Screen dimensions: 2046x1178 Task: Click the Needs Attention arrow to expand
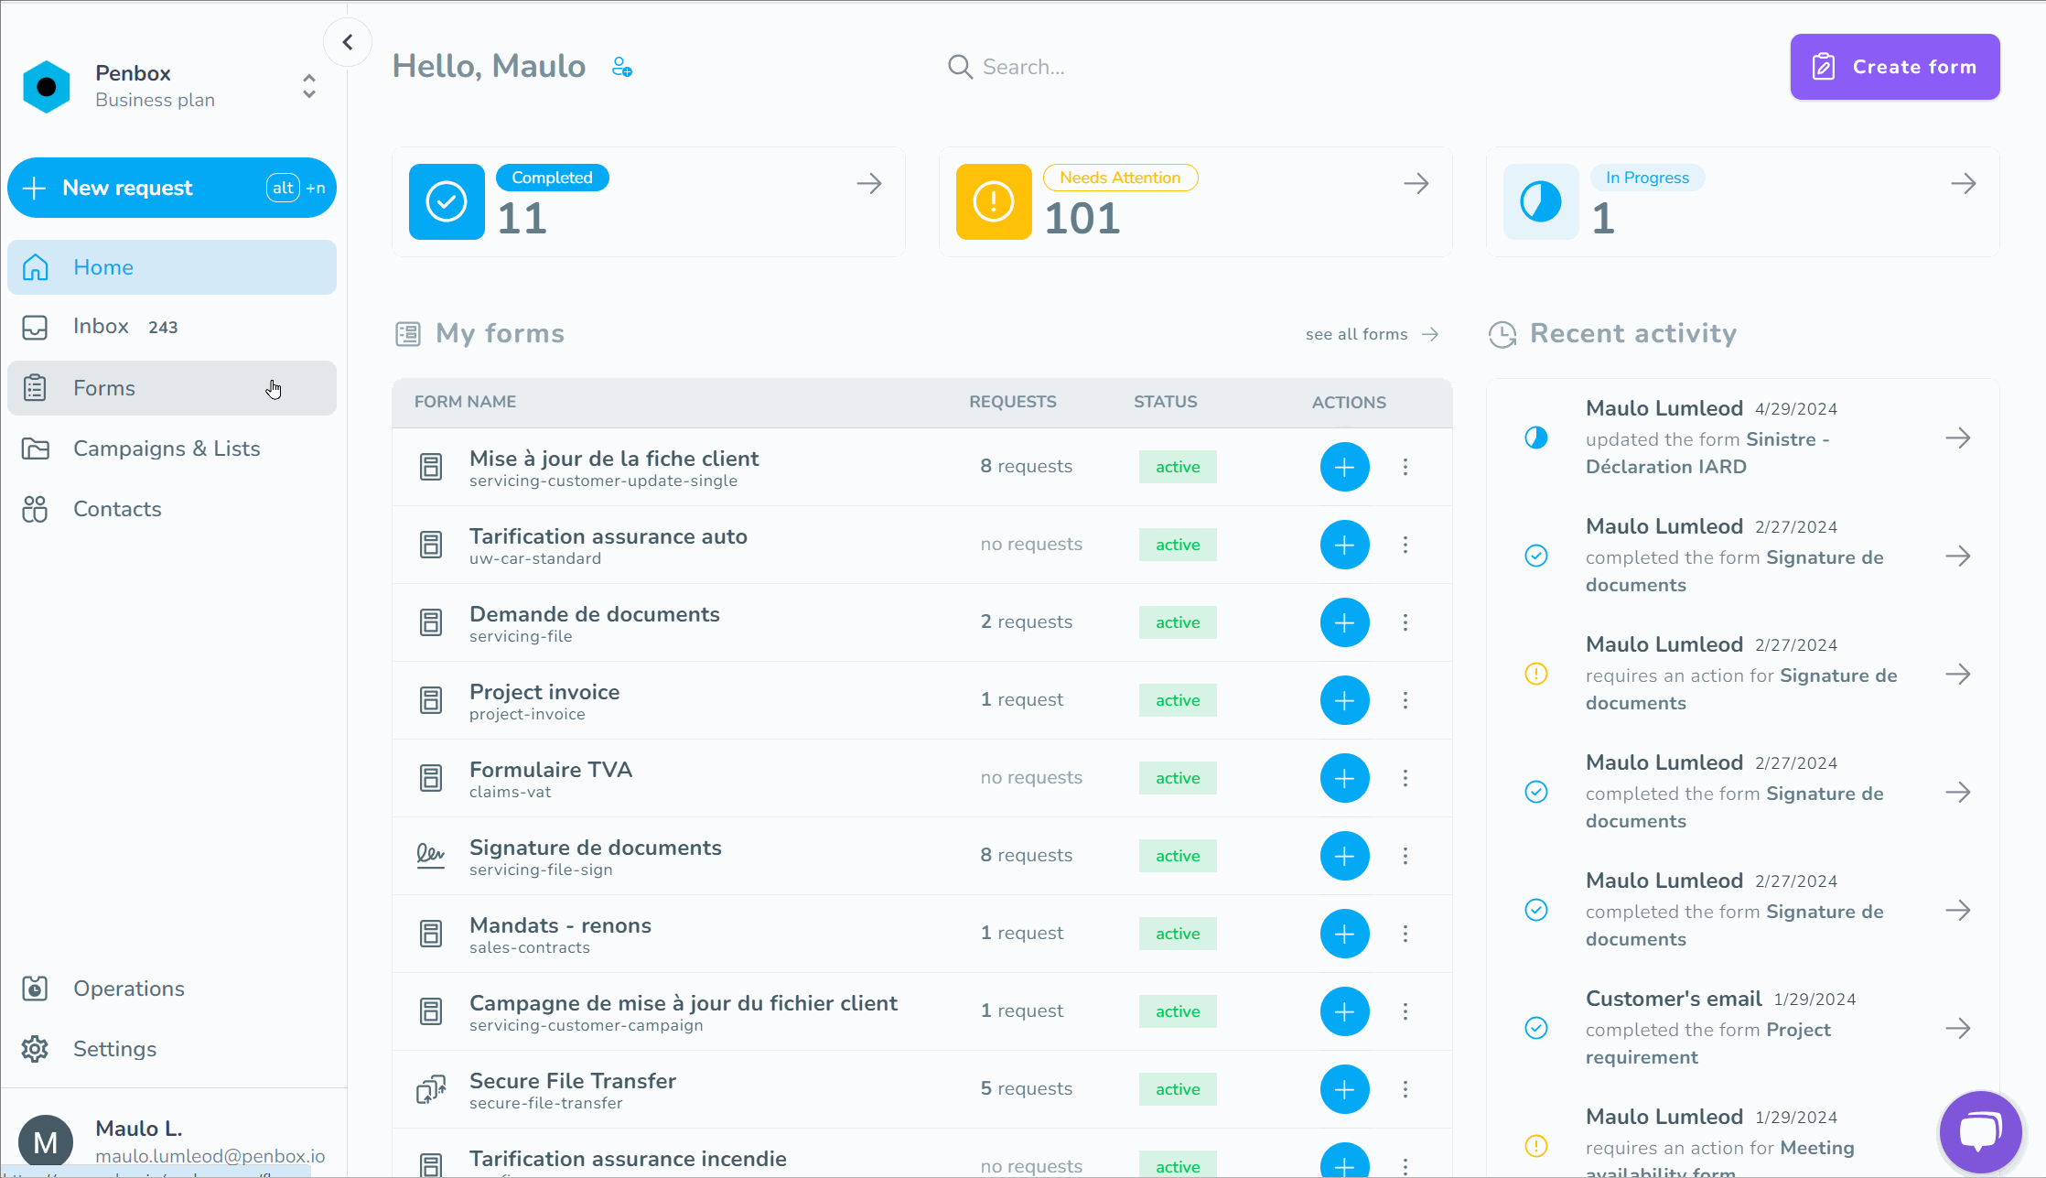point(1416,184)
